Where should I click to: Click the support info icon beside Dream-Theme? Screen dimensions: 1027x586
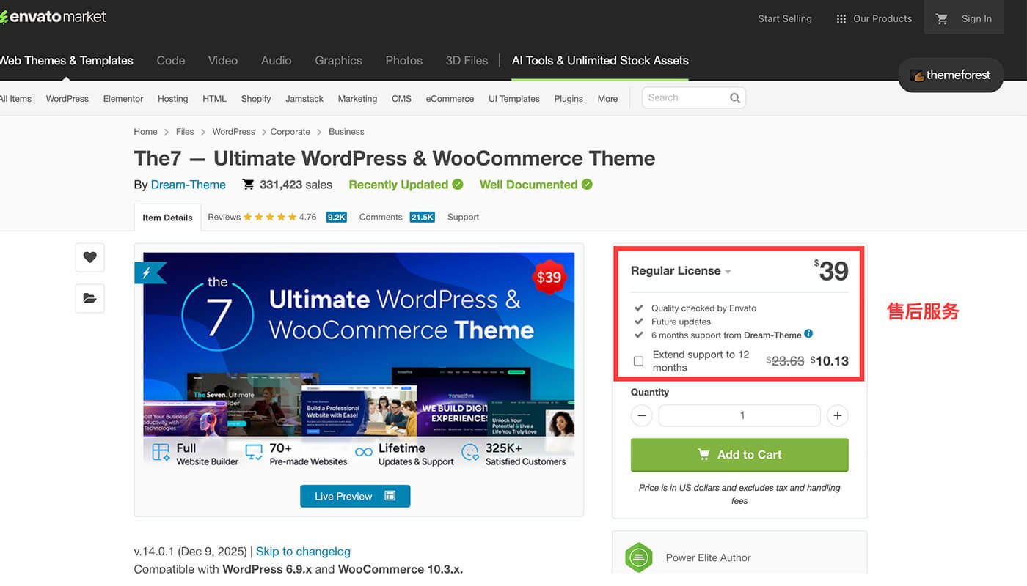(x=808, y=334)
